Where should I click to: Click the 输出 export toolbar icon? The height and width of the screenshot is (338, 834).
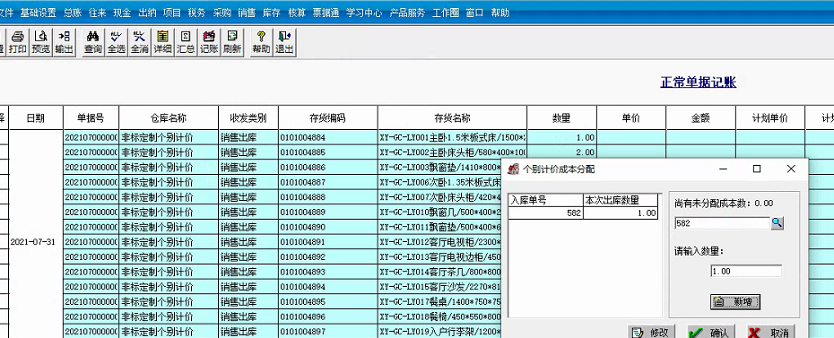[64, 42]
